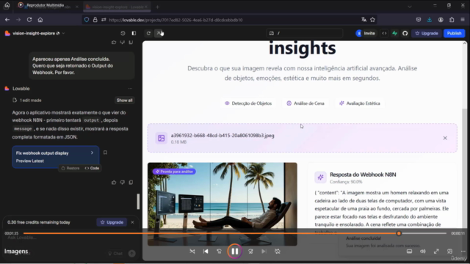
Task: Thumbs down the latest Lovable reply
Action: coord(123,183)
